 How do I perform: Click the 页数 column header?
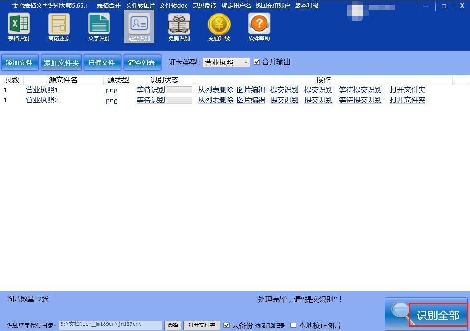tap(12, 80)
